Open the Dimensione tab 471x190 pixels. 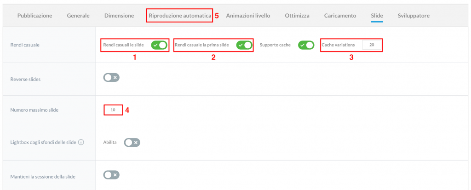click(x=119, y=16)
